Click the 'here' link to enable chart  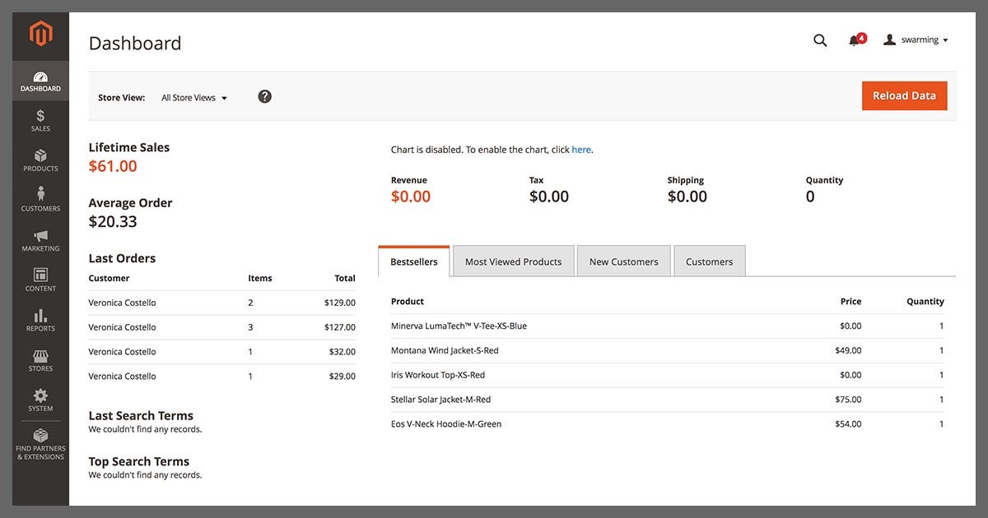(x=581, y=150)
